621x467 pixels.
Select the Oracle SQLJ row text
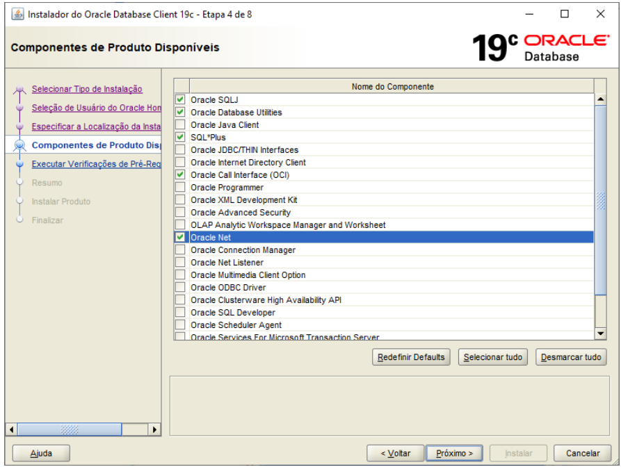pos(214,100)
